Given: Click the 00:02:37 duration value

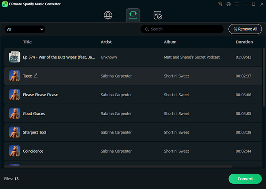Looking at the screenshot, I should [x=243, y=76].
